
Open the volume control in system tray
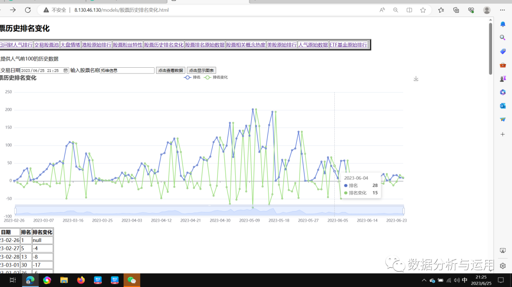point(457,280)
